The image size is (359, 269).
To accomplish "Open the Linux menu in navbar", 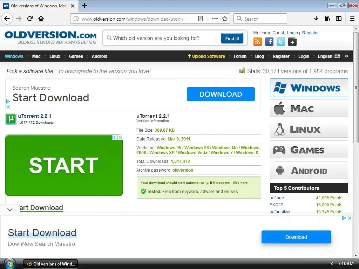I will (55, 56).
